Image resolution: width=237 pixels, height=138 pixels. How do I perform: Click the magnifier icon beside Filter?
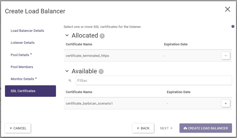[70, 81]
